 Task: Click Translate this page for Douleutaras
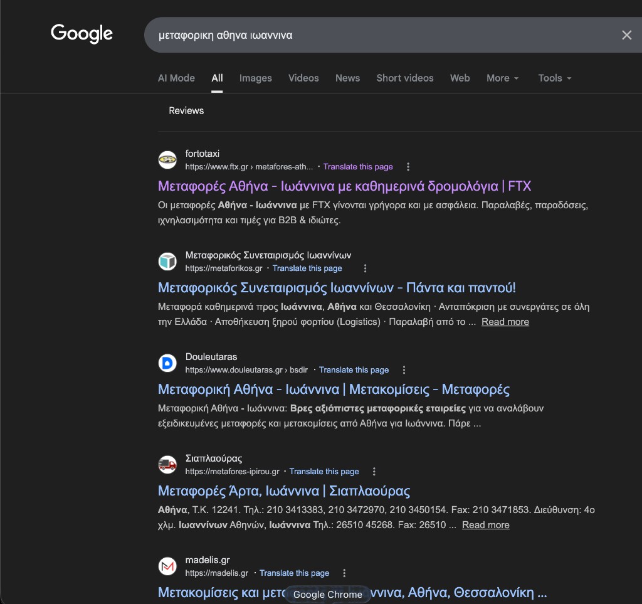(354, 370)
